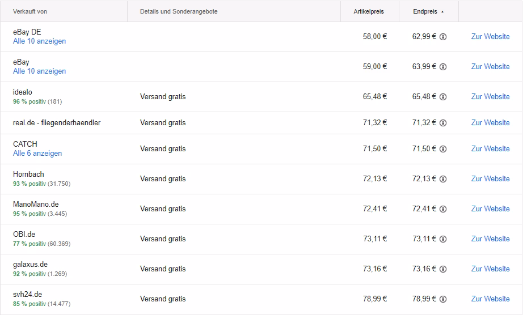
Task: Click info icon in svh24.de row
Action: [x=443, y=299]
